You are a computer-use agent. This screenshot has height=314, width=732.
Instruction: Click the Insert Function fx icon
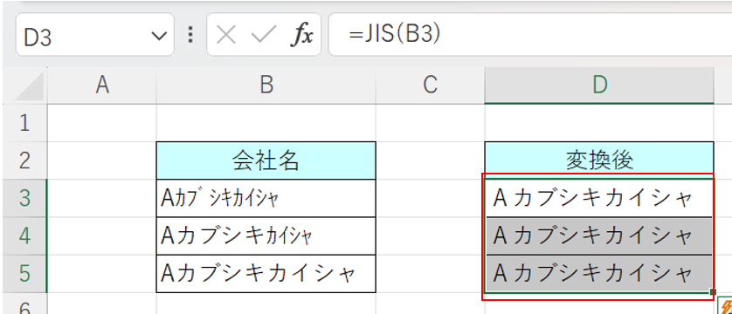click(x=301, y=35)
